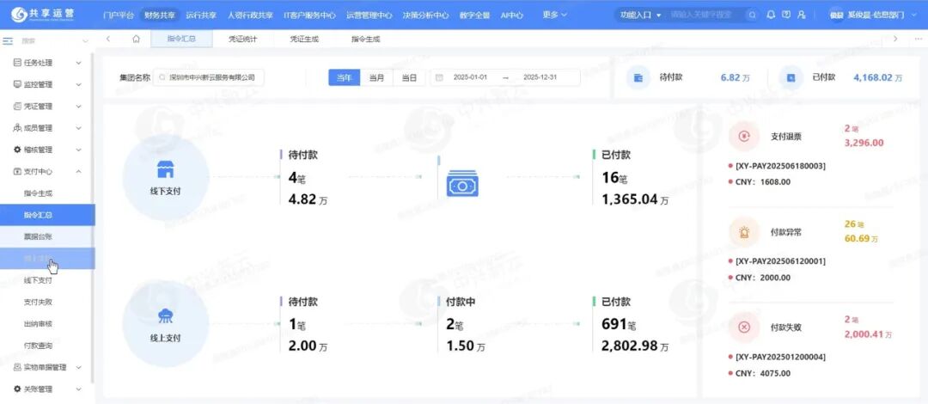Click the notification bell icon
This screenshot has height=404, width=928.
click(771, 15)
